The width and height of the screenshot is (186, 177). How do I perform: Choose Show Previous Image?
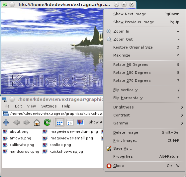pos(145,22)
